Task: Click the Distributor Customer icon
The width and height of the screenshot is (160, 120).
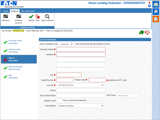Action: [x=19, y=16]
